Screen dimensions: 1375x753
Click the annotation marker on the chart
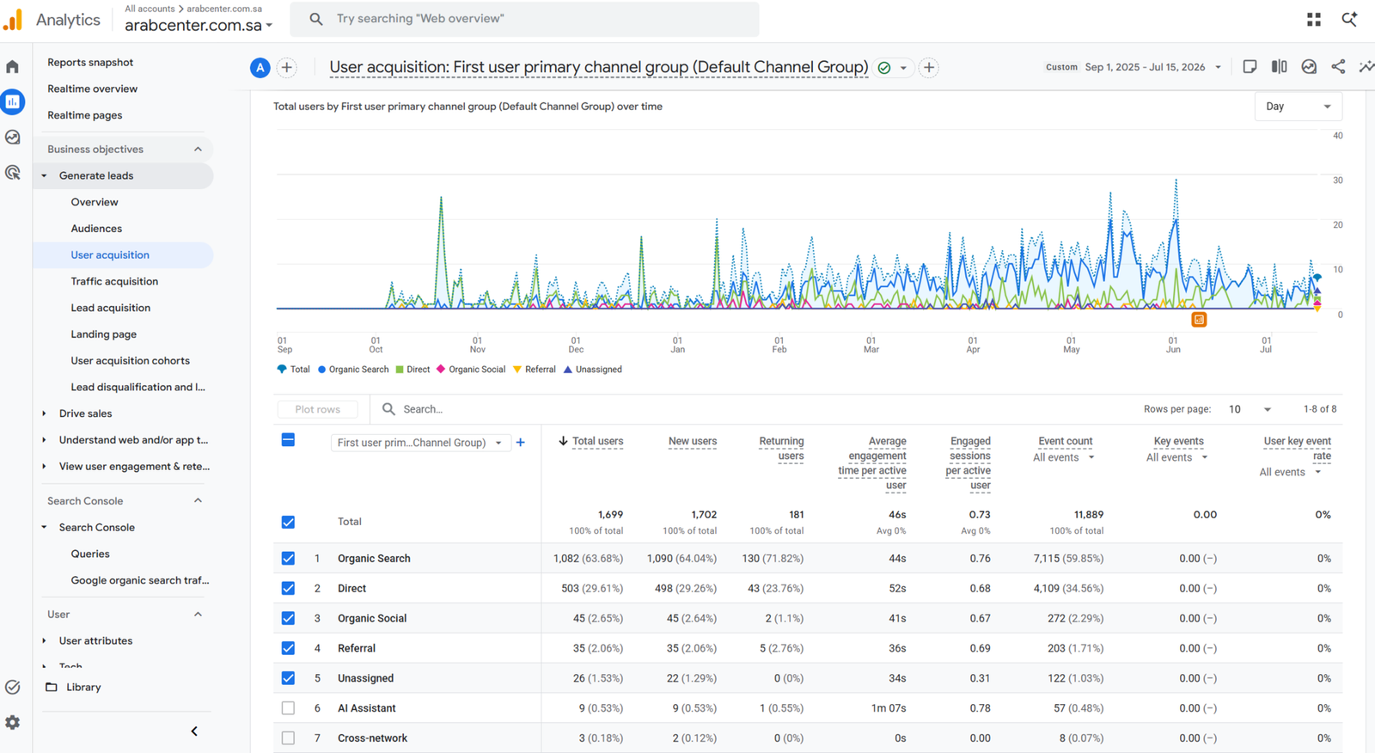1199,320
